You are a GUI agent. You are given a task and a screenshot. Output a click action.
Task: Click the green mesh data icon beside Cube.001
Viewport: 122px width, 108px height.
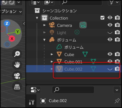pos(93,61)
